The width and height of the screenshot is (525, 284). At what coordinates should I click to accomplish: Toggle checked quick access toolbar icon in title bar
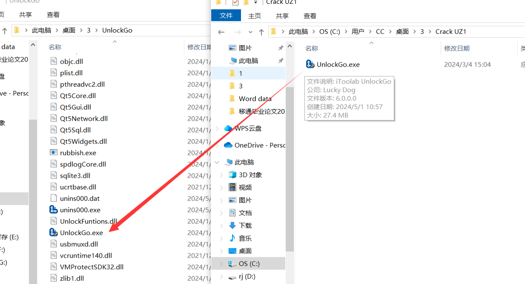click(235, 3)
